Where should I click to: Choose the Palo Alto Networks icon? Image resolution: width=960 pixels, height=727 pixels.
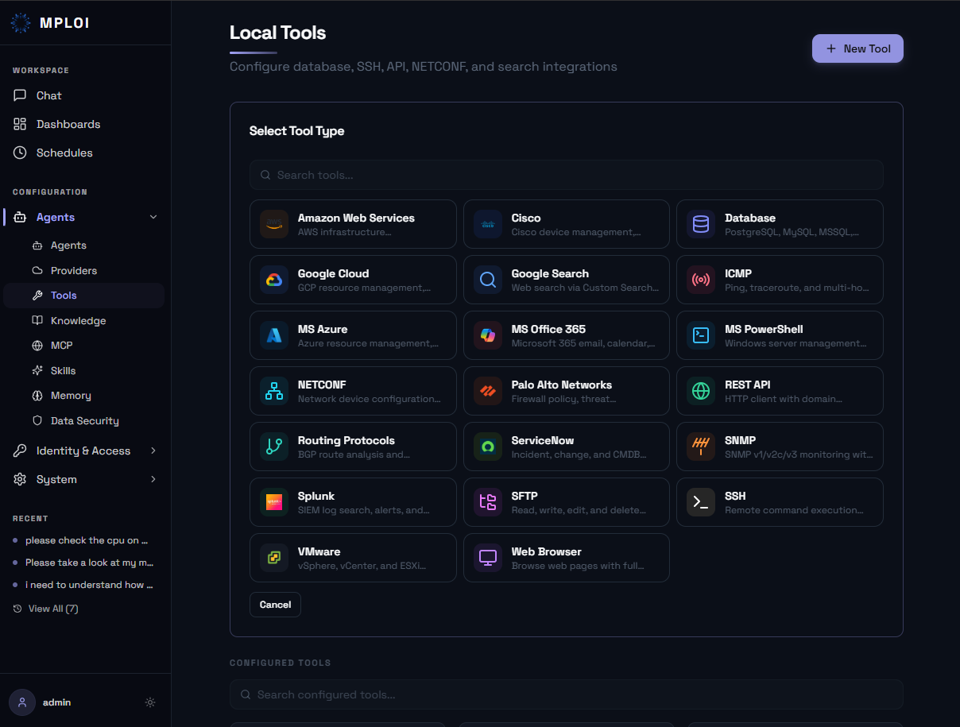tap(488, 391)
